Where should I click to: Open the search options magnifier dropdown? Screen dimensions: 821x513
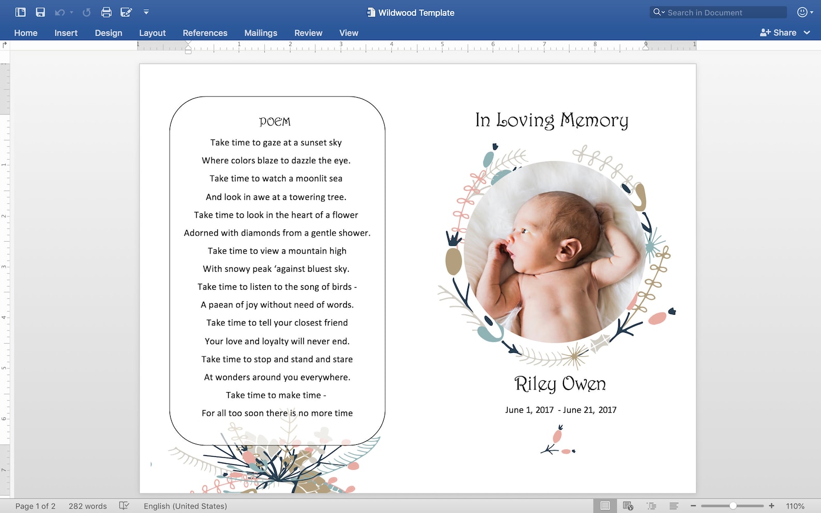tap(659, 12)
